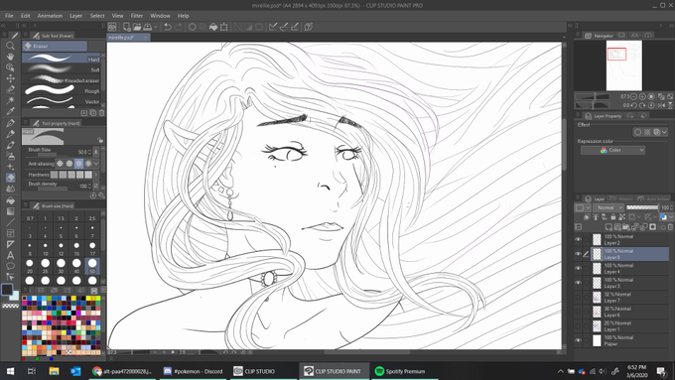Viewport: 675px width, 380px height.
Task: Open the File menu
Action: click(x=9, y=16)
